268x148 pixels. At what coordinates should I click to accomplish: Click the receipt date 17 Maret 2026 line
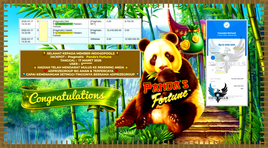(x=227, y=35)
